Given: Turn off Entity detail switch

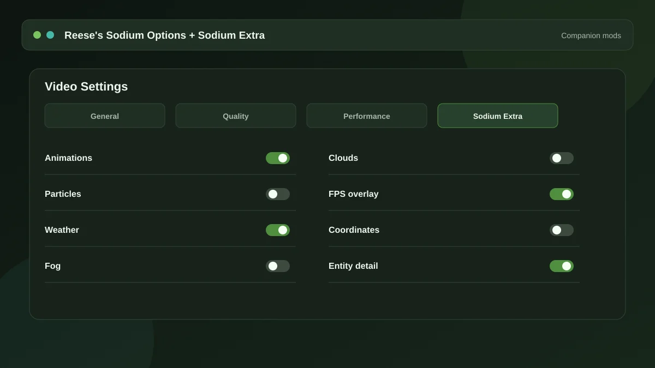Looking at the screenshot, I should 562,266.
